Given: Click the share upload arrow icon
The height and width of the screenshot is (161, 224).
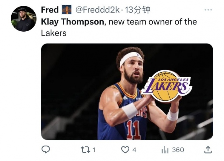Looking at the screenshot, I should 208,150.
